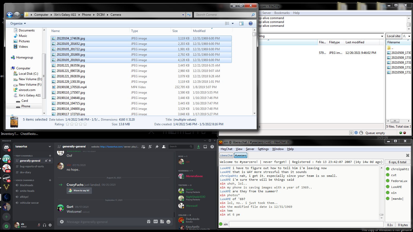Screen dimensions: 413x232
Task: Create invite for generally-general channel
Action: tap(46, 161)
